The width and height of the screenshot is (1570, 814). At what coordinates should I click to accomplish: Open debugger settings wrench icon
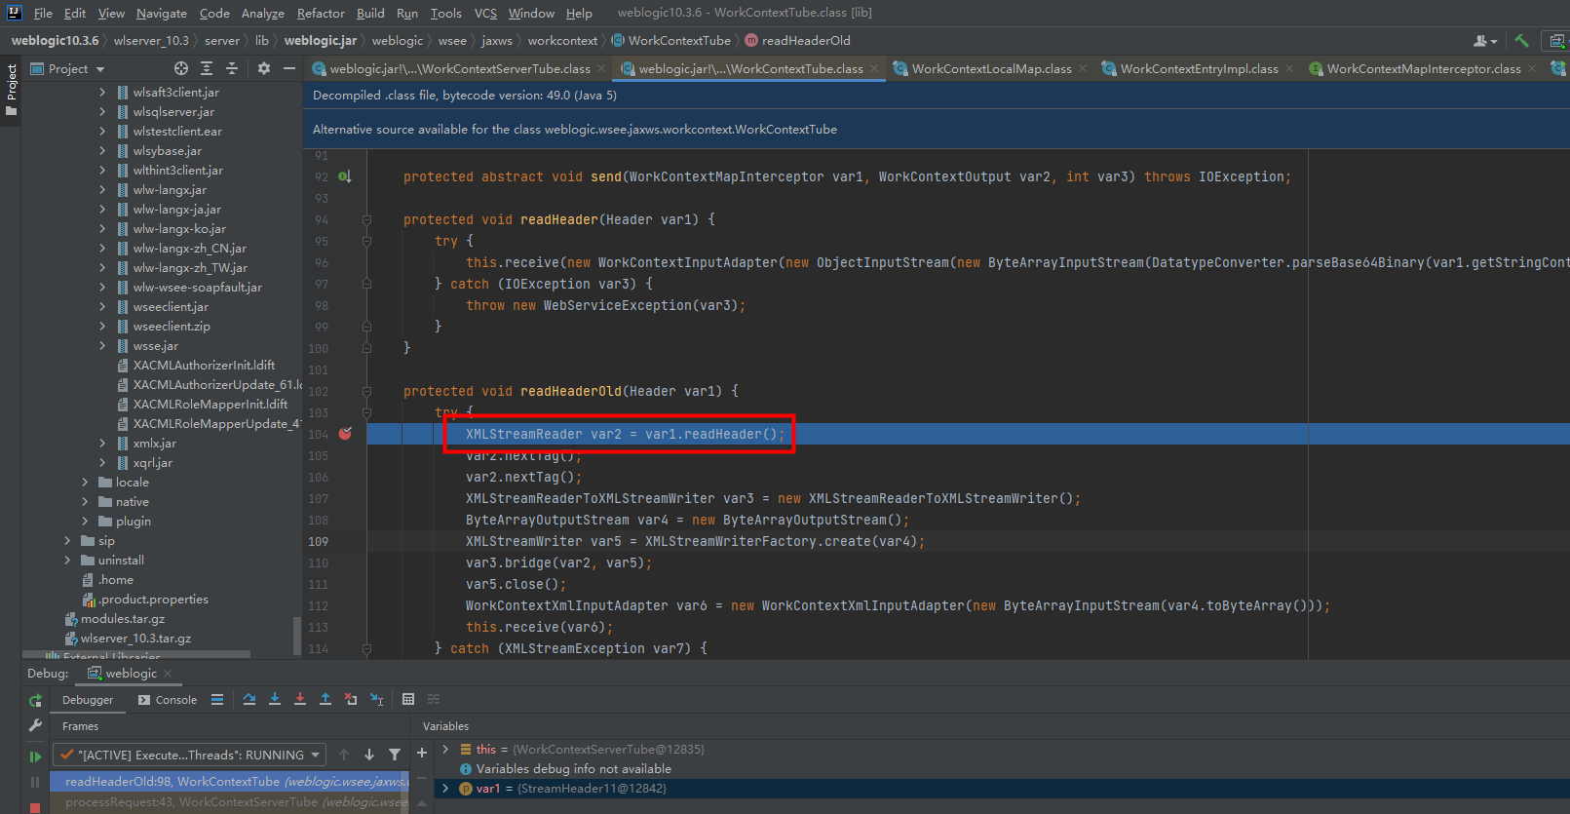(x=36, y=725)
